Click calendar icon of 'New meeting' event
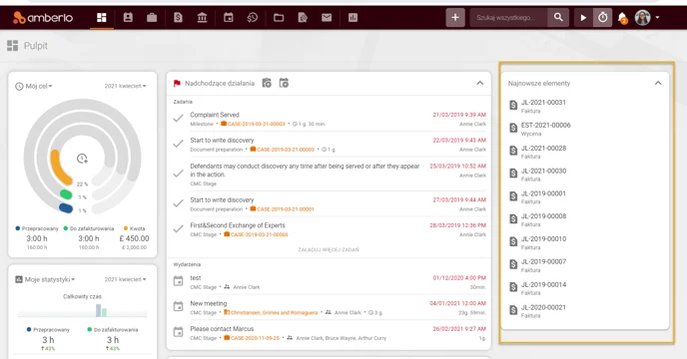The image size is (687, 359). (178, 306)
